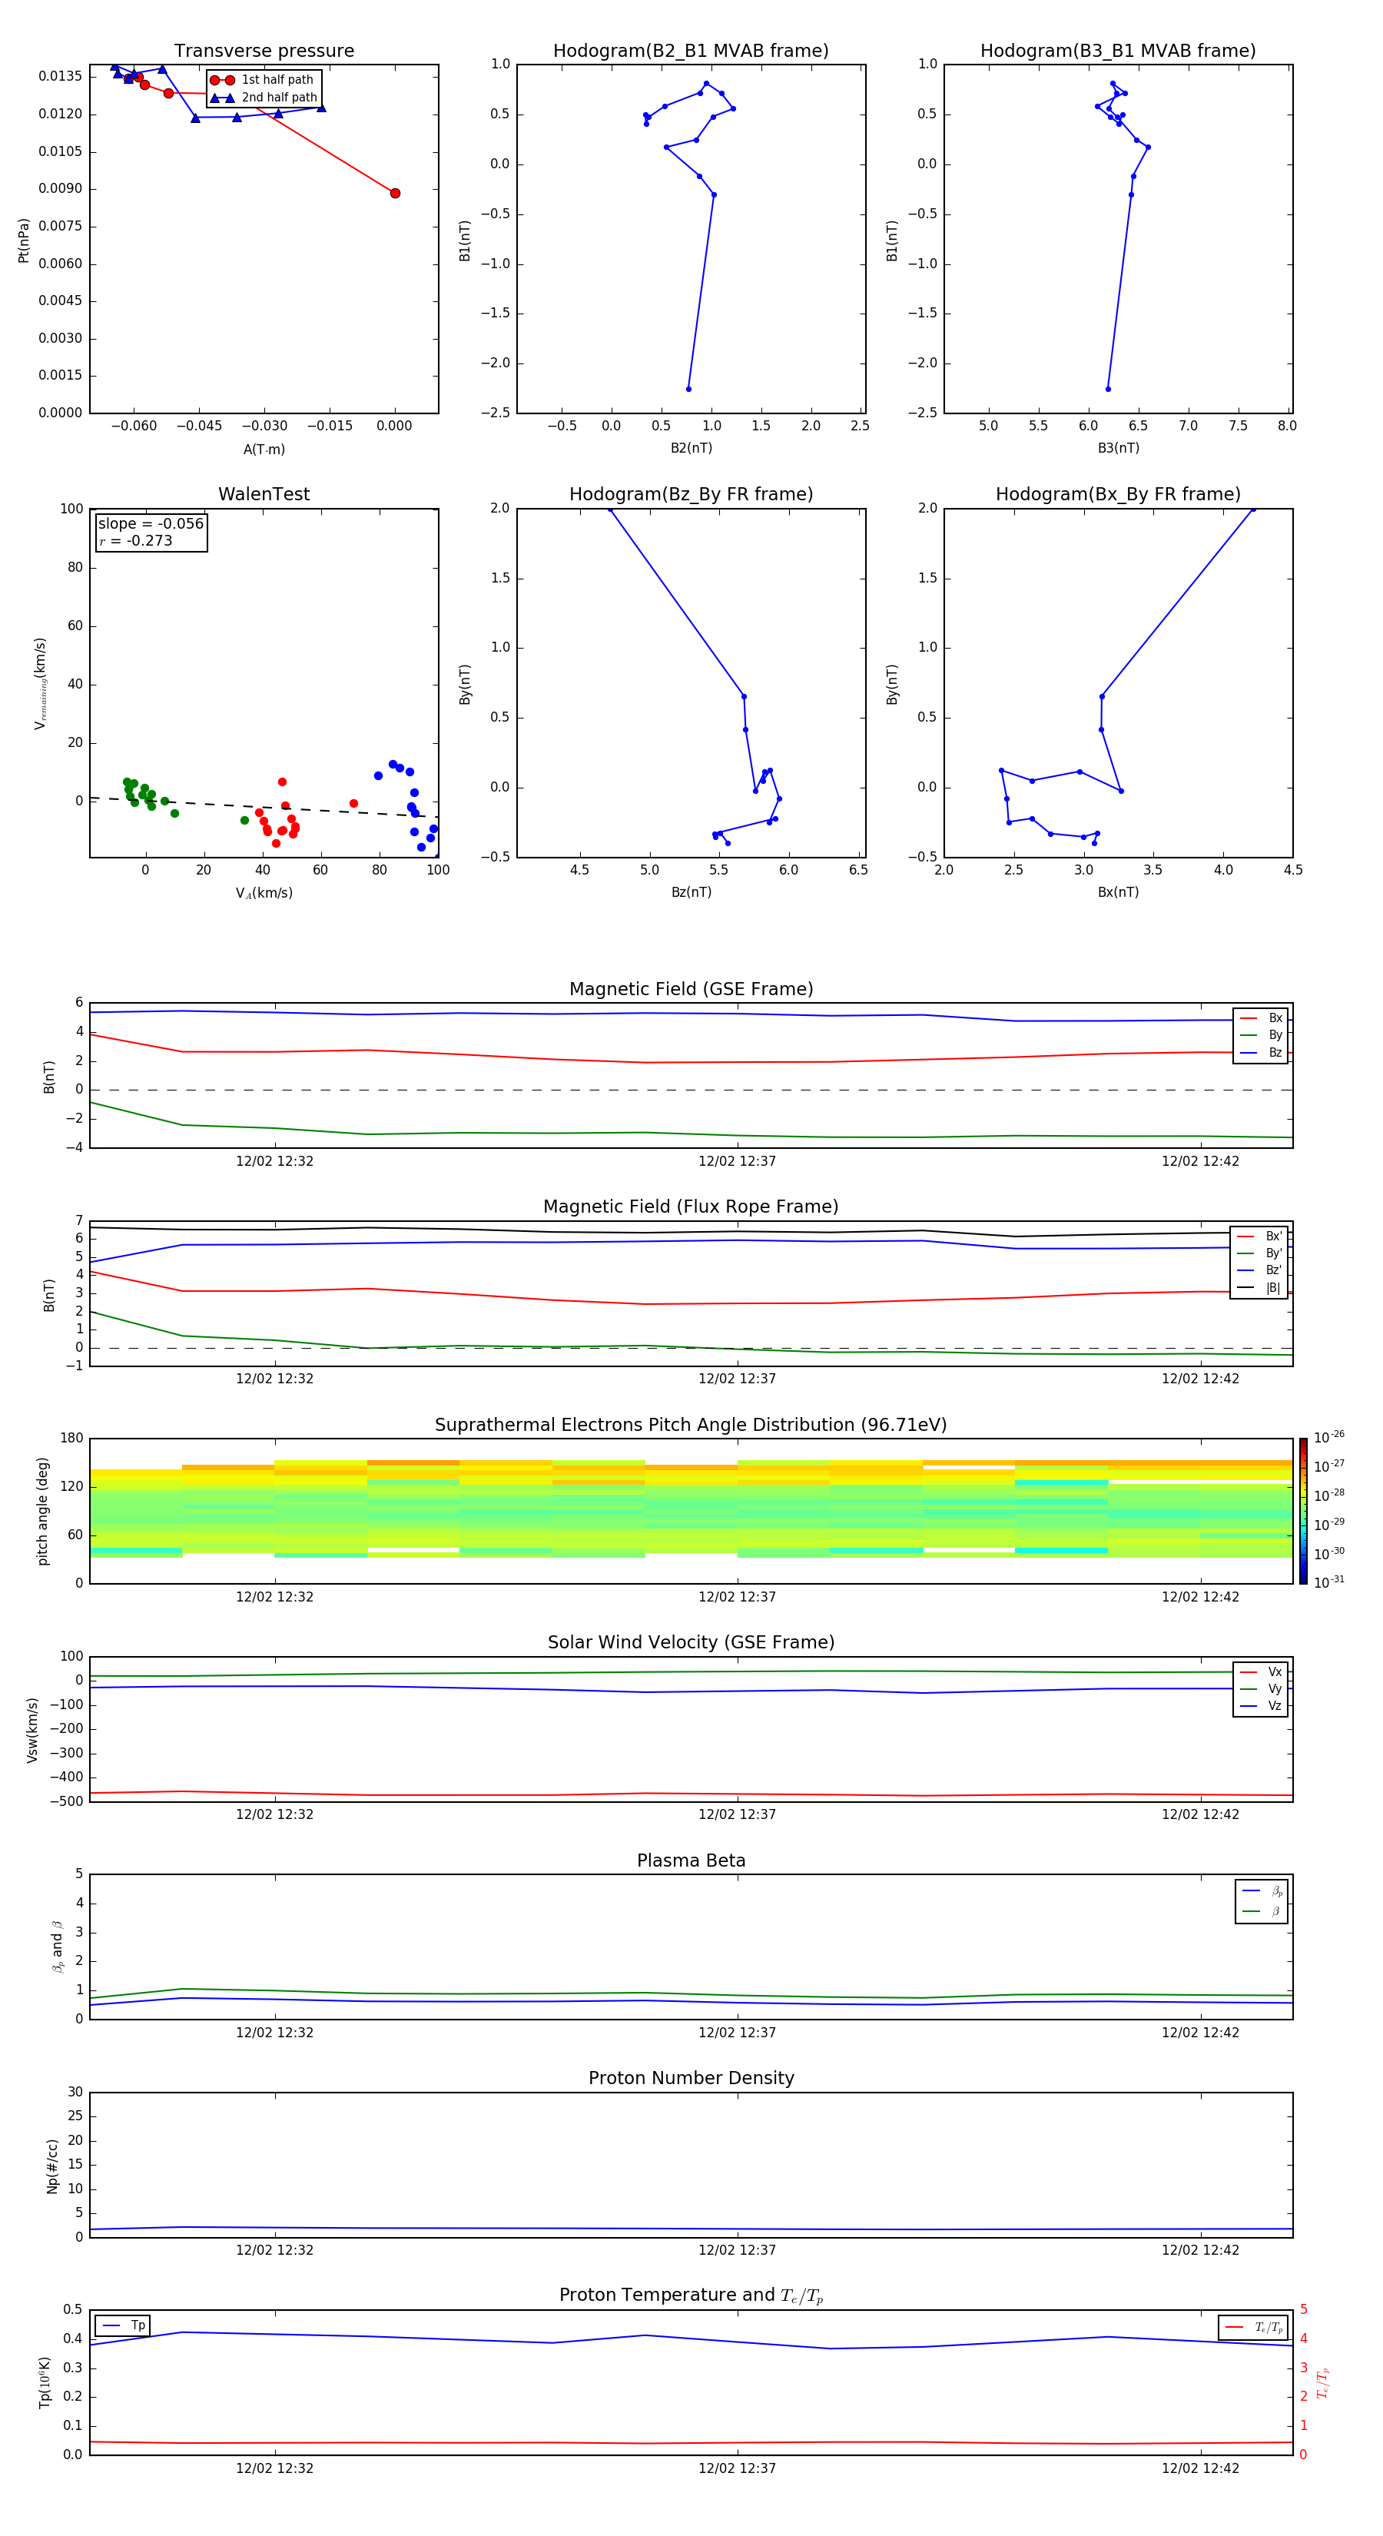Image resolution: width=1383 pixels, height=2536 pixels.
Task: Click the 'Hodogram(B3_B1 MVAB frame)' title
Action: tap(1118, 51)
